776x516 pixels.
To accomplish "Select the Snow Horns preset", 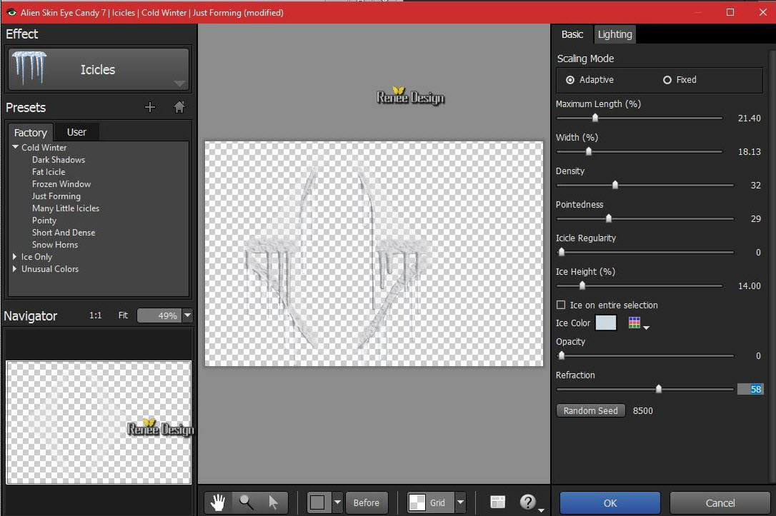I will (x=55, y=245).
